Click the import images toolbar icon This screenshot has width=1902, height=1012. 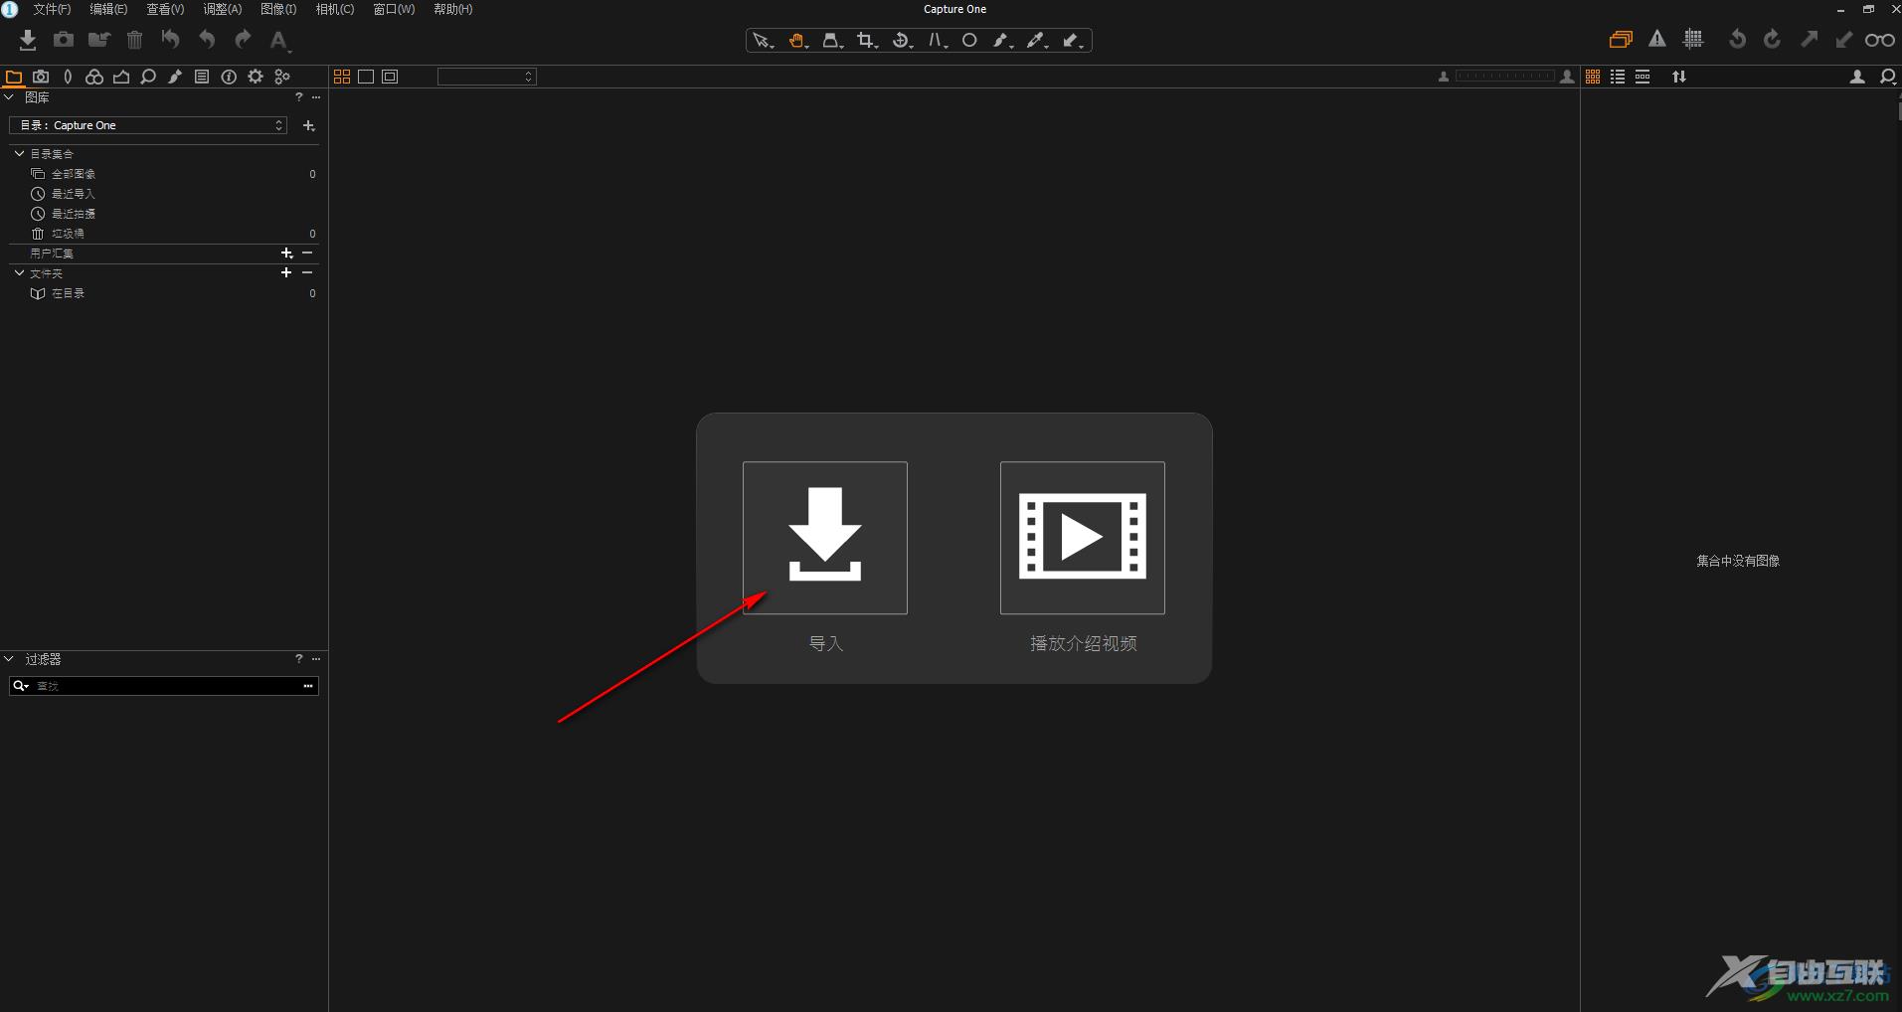coord(28,40)
